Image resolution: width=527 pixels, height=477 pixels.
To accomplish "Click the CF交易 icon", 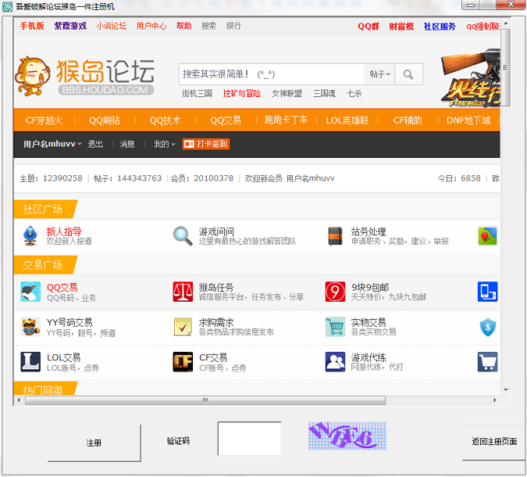I will [x=183, y=362].
